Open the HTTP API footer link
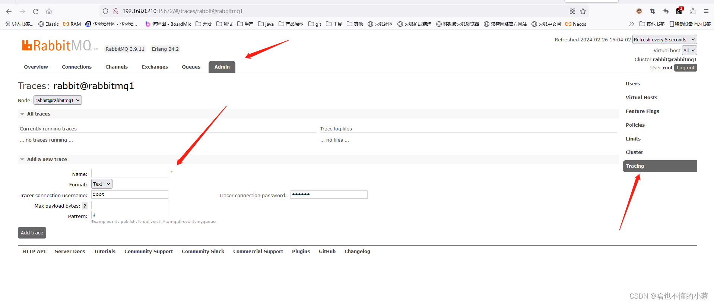 (34, 252)
